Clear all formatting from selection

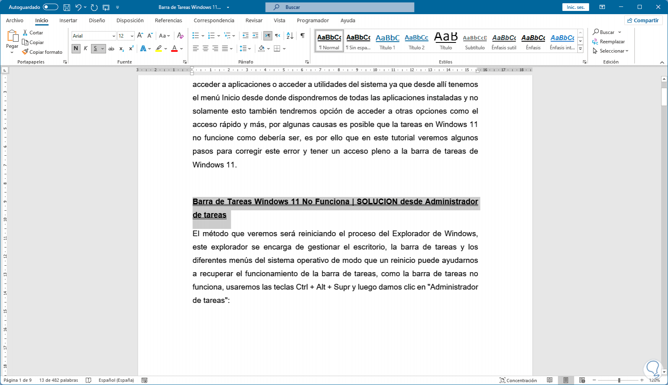tap(181, 36)
